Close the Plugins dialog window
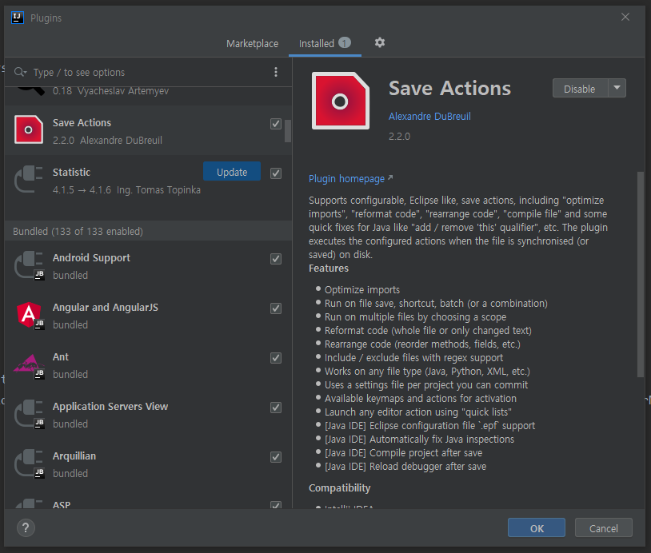This screenshot has height=553, width=651. click(625, 17)
